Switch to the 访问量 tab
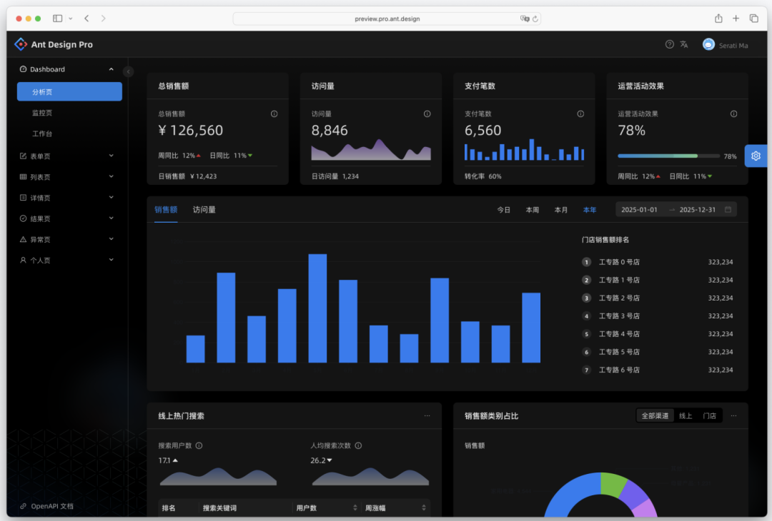This screenshot has height=521, width=772. pyautogui.click(x=204, y=210)
